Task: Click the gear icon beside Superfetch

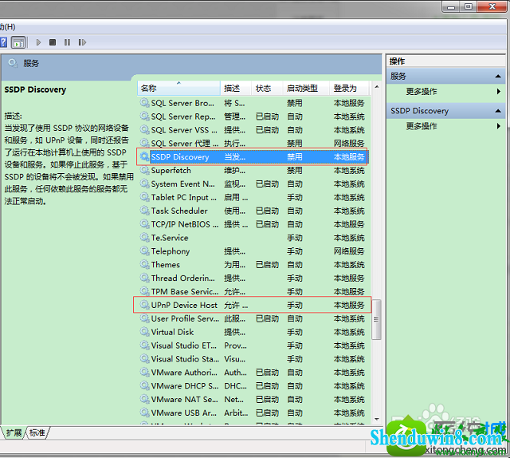Action: click(x=145, y=171)
